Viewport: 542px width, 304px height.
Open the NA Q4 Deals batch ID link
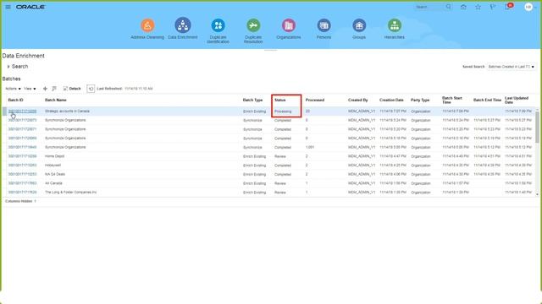tap(22, 174)
